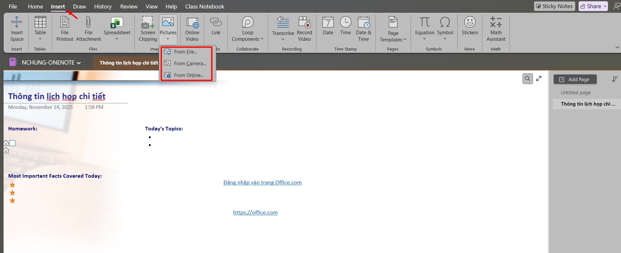Click the Record Video icon
Image resolution: width=621 pixels, height=253 pixels.
304,22
